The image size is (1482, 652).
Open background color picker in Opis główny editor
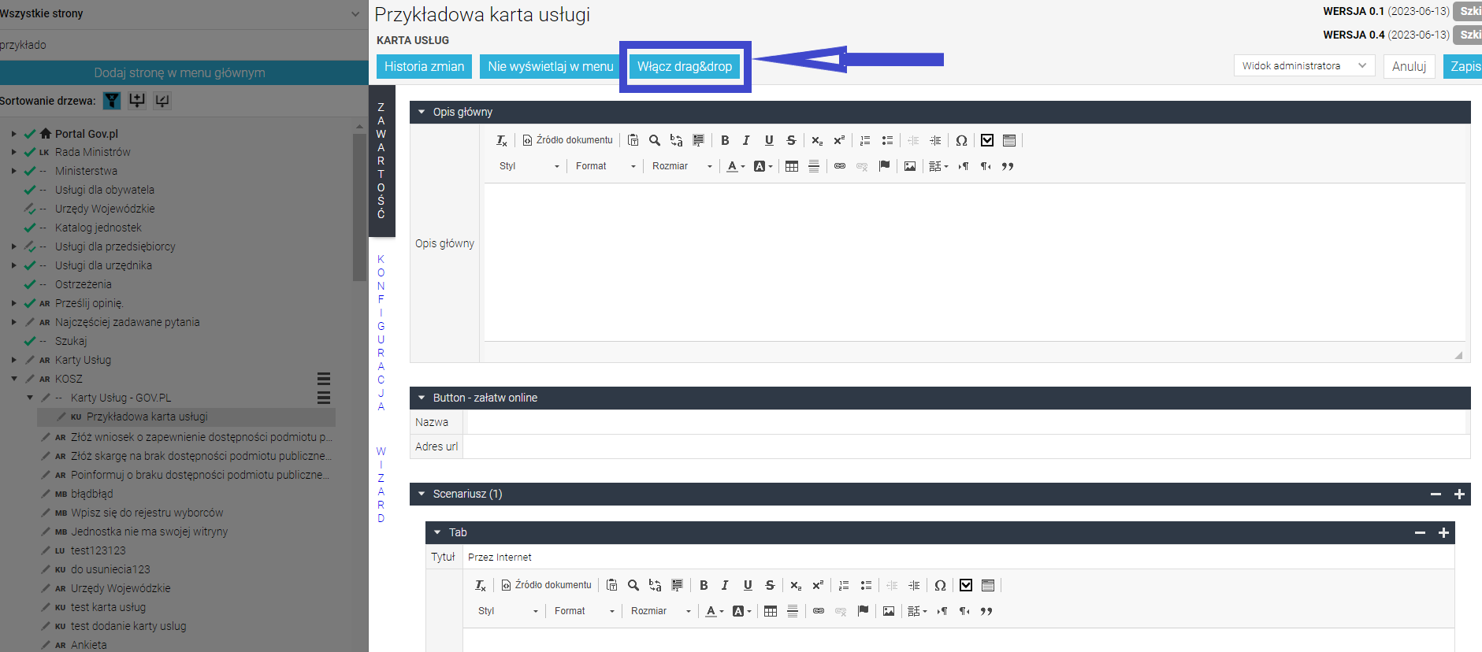(763, 166)
